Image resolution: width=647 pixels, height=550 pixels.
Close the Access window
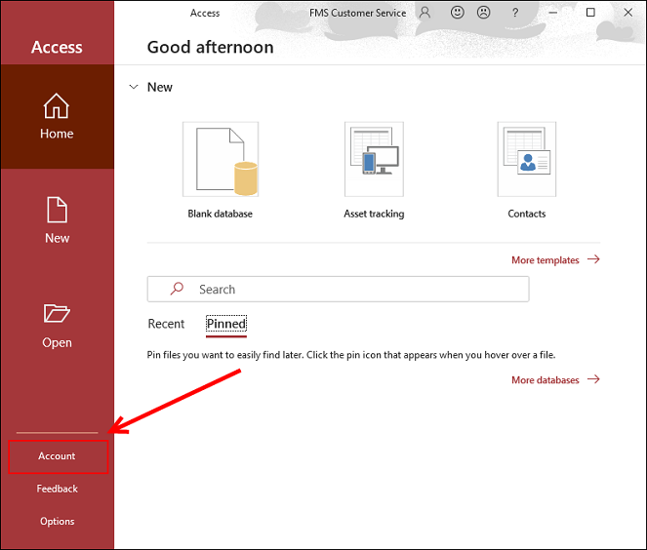coord(628,13)
